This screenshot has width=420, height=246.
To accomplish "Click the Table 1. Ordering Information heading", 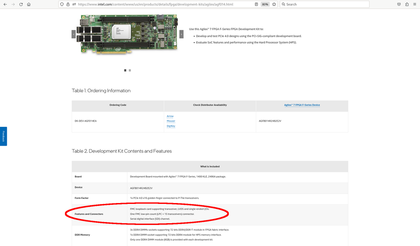I will click(101, 91).
